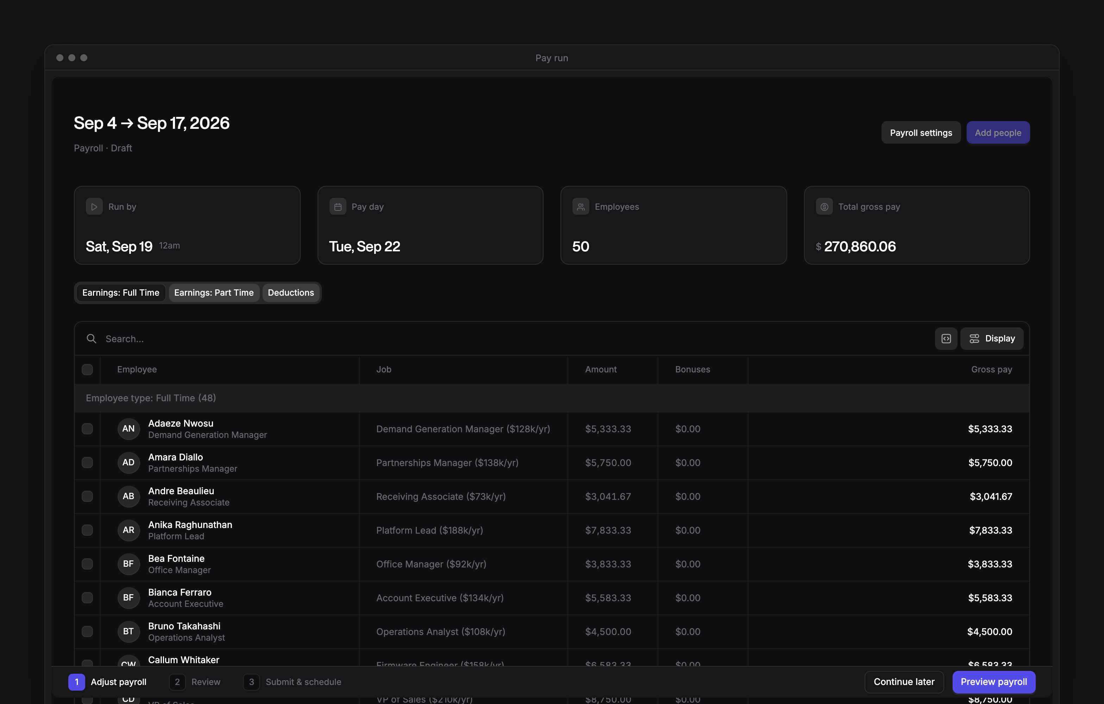Screen dimensions: 1104x704
Task: Switch to the Earnings: Full Time tab
Action: coord(121,293)
